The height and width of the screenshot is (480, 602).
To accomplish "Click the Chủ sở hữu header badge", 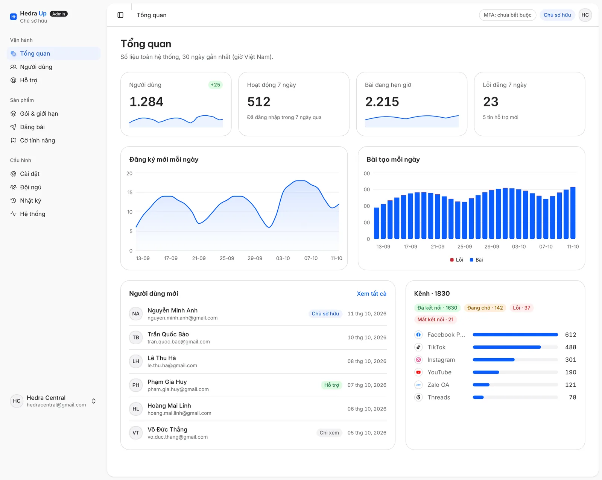I will pos(557,15).
